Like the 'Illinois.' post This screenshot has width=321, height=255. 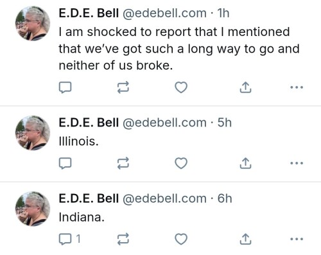pos(181,163)
